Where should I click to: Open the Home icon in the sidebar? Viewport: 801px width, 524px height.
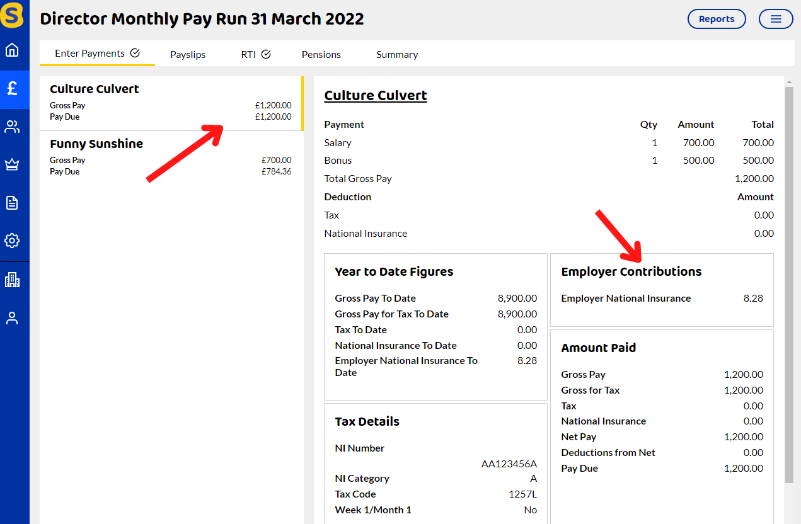(x=13, y=50)
